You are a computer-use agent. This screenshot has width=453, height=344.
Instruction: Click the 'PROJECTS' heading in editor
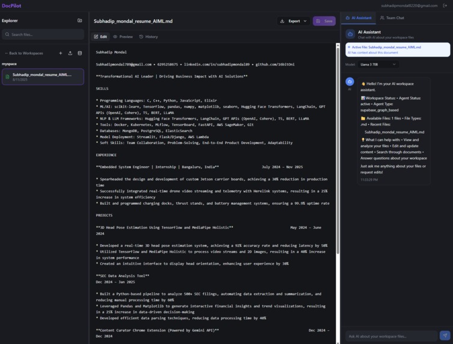tap(104, 216)
